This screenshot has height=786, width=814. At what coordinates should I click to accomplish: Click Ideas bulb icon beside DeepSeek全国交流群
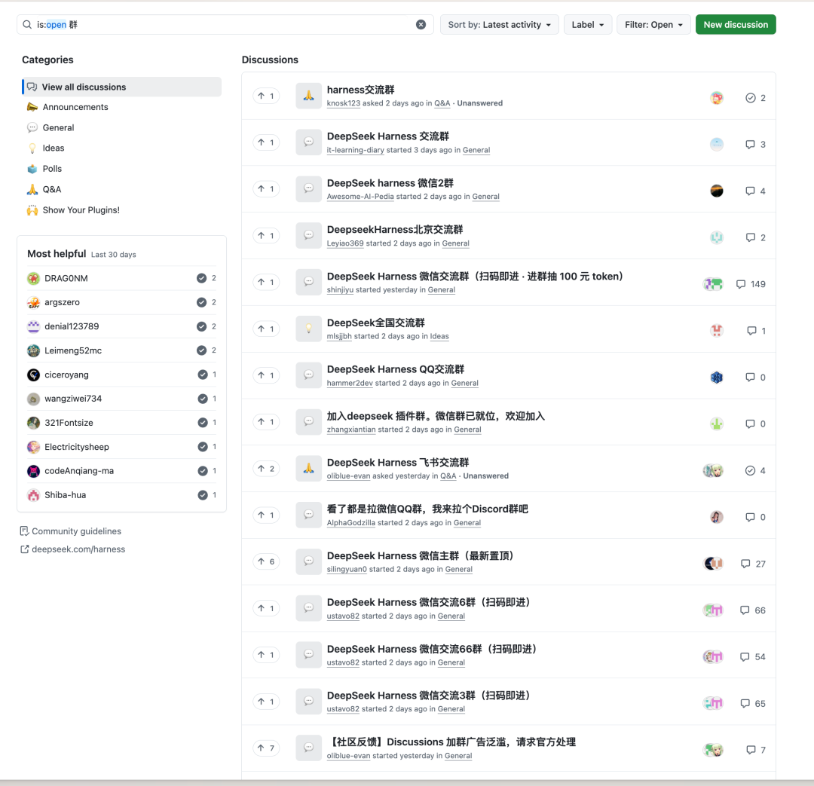(x=308, y=329)
